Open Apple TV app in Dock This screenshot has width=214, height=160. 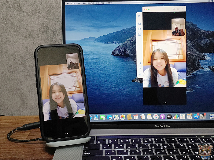(x=169, y=117)
